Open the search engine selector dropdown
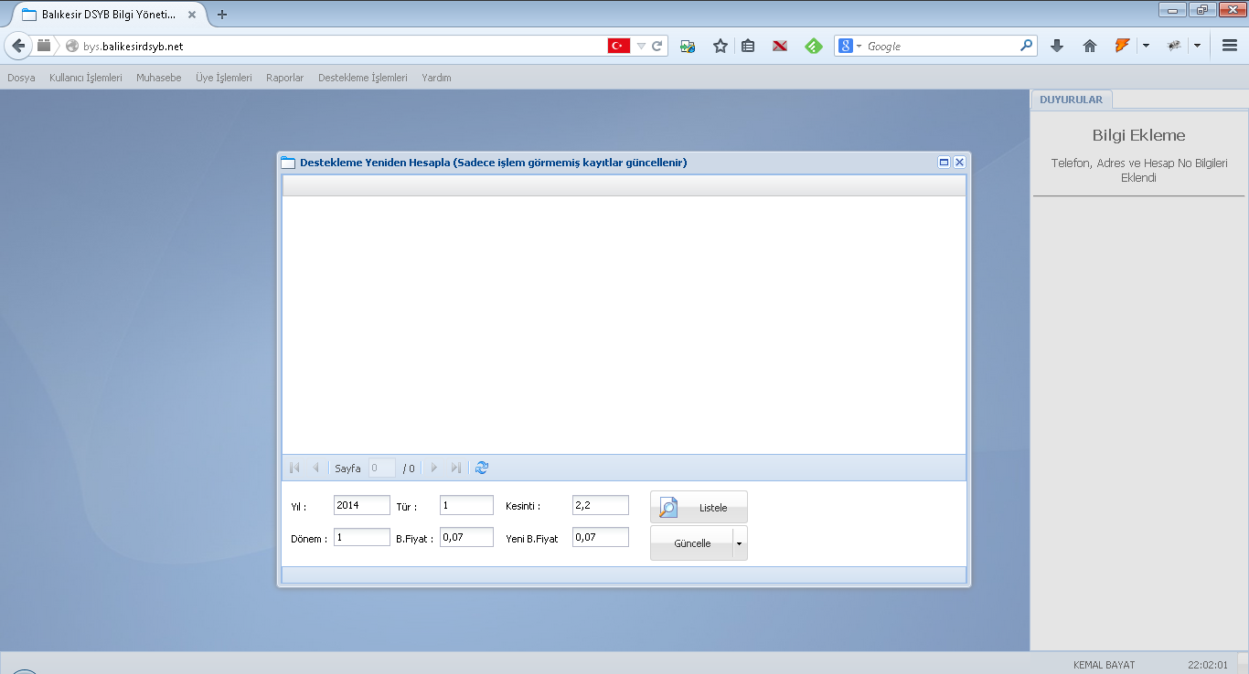This screenshot has width=1249, height=674. click(850, 46)
